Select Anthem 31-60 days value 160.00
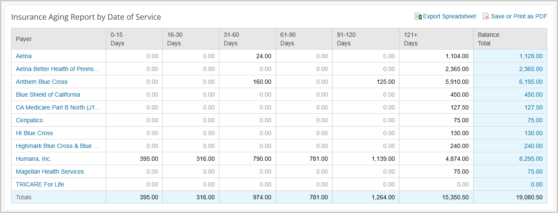This screenshot has width=558, height=213. coord(262,82)
